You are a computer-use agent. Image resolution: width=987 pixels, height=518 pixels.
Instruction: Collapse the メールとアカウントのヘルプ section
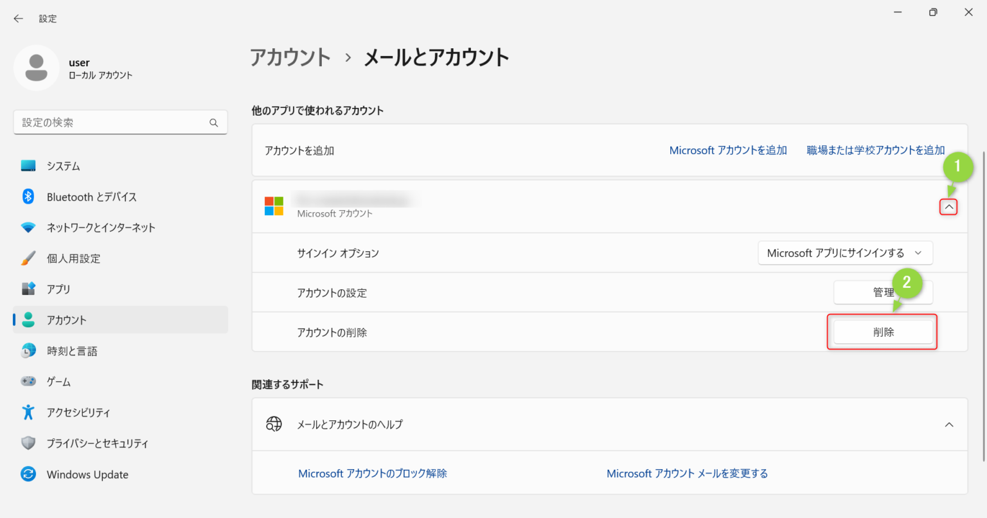948,425
